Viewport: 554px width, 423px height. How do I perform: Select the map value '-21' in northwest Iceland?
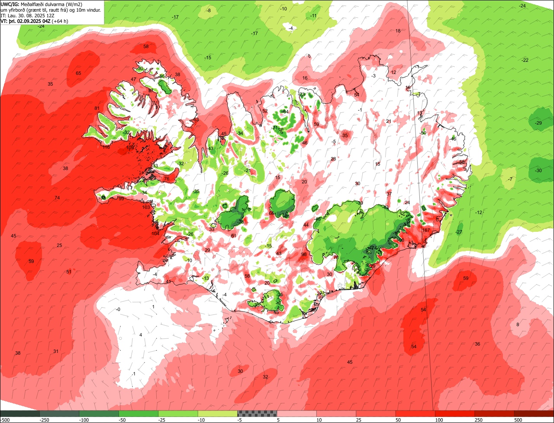(248, 170)
